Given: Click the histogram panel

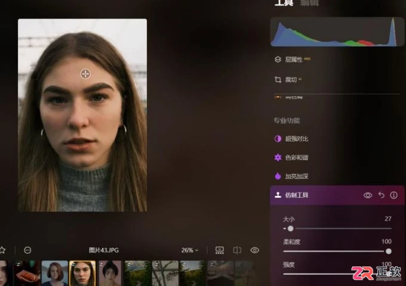Looking at the screenshot, I should (337, 32).
